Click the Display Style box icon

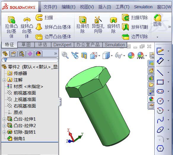pos(106,55)
